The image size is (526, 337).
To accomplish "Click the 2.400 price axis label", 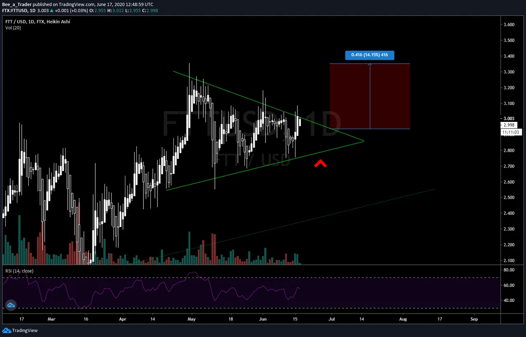I will 509,213.
